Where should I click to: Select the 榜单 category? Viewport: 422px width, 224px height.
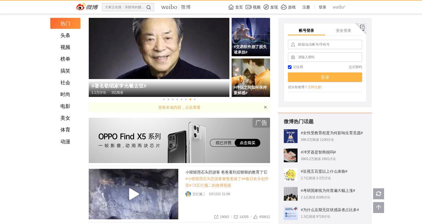[x=65, y=59]
